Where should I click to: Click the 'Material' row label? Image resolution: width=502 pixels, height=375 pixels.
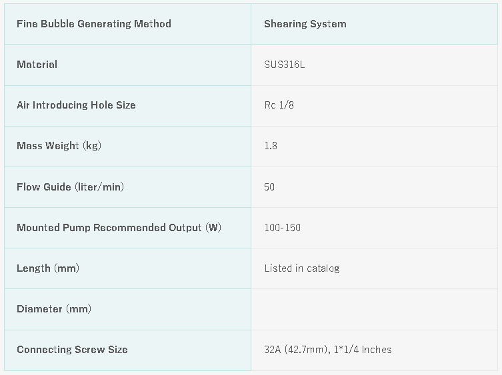click(x=37, y=65)
